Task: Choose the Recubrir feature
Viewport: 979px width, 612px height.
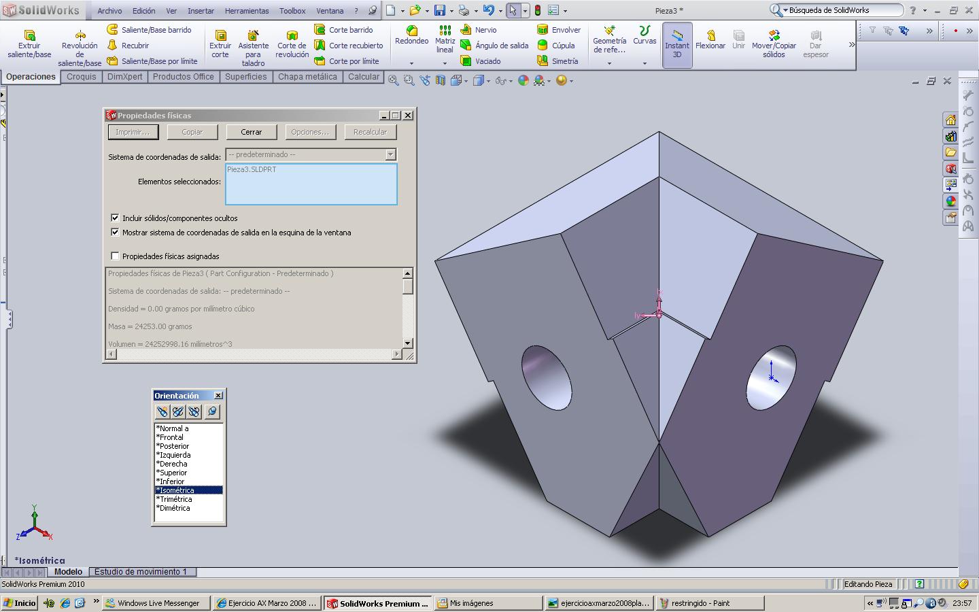Action: 128,46
